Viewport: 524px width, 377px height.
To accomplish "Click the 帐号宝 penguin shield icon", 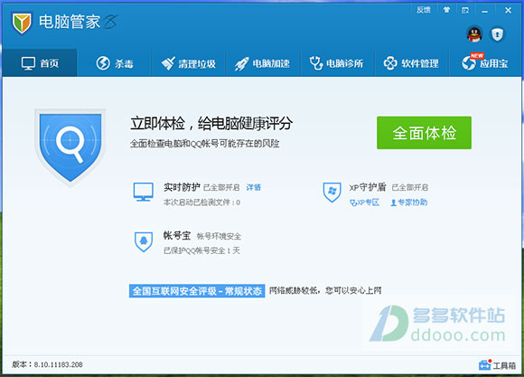I will [144, 241].
